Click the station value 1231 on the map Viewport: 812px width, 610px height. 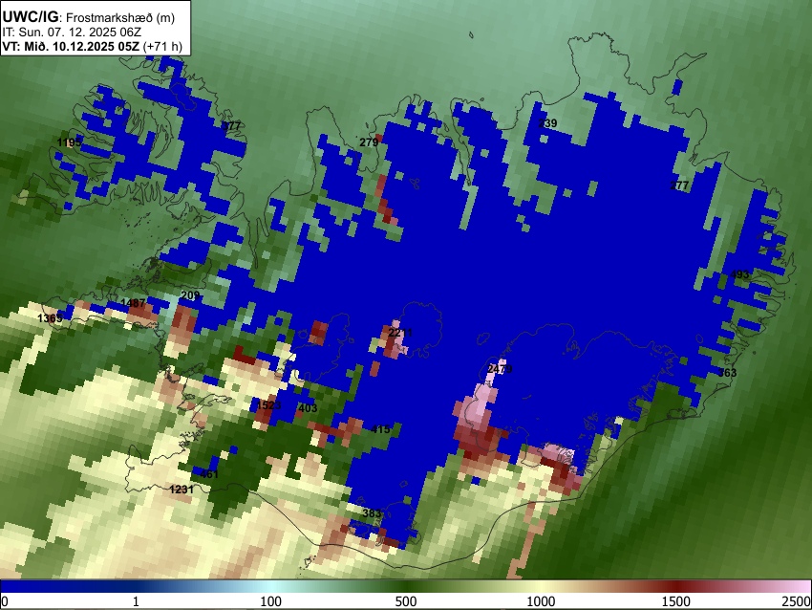tap(182, 490)
